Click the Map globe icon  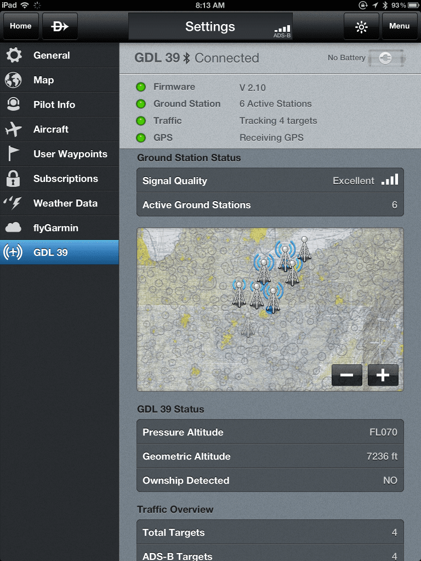[x=13, y=80]
